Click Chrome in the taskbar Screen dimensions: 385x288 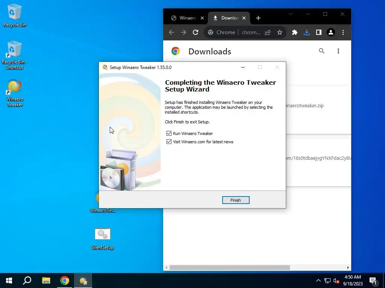[x=65, y=280]
